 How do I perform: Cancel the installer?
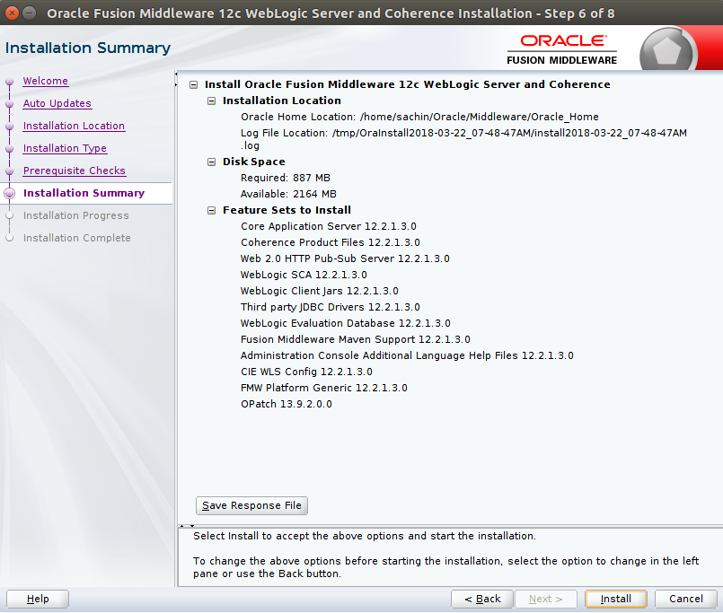686,599
